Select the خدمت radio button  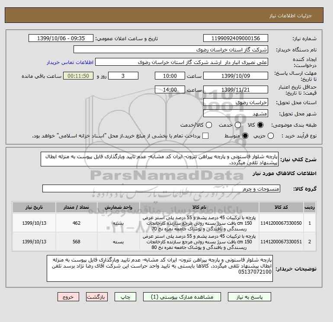click(x=238, y=125)
